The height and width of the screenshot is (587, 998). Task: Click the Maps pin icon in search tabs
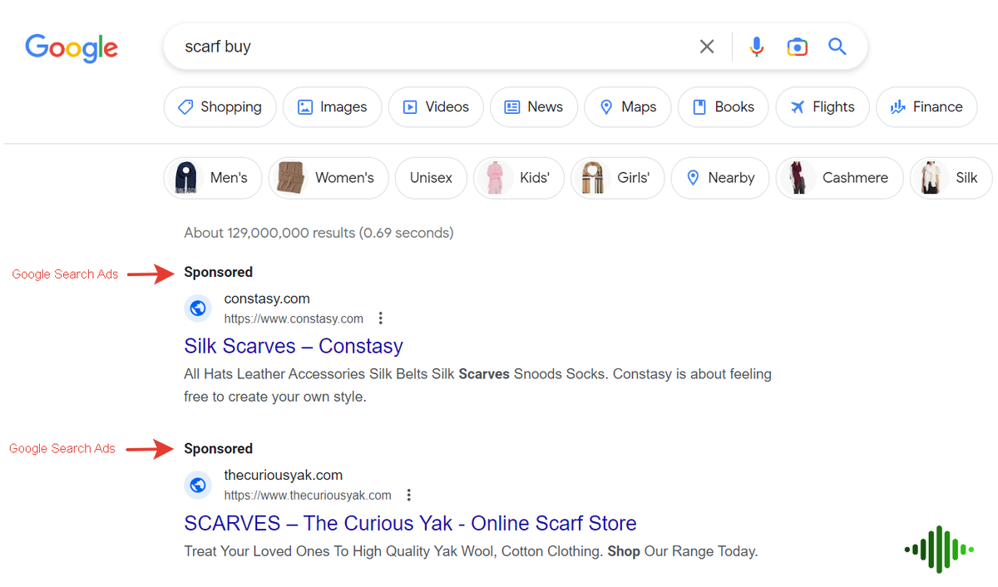pyautogui.click(x=606, y=106)
